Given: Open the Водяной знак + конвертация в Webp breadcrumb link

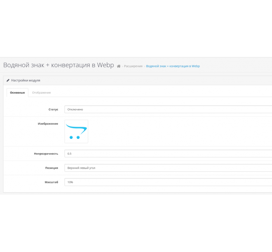Looking at the screenshot, I should pos(173,66).
